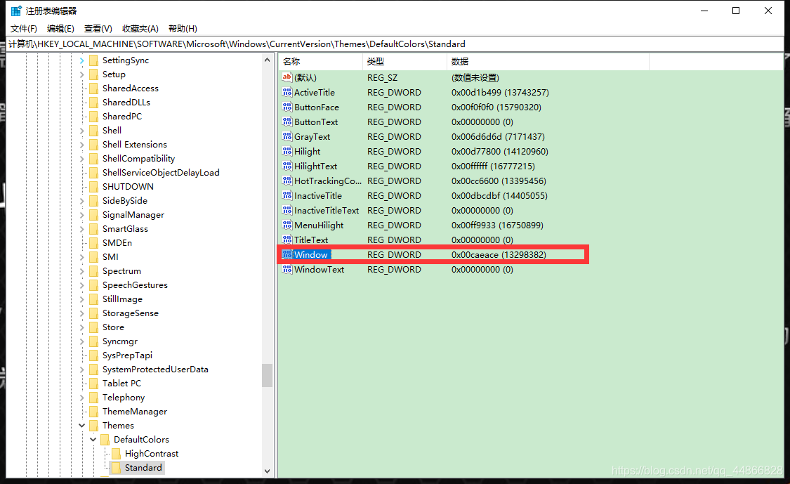790x484 pixels.
Task: Sort values by the 名称 column header
Action: [320, 62]
